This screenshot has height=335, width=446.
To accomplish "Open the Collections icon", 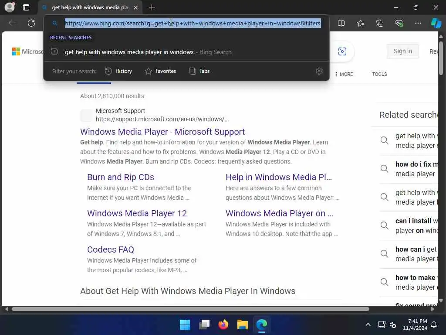I will coord(380,23).
